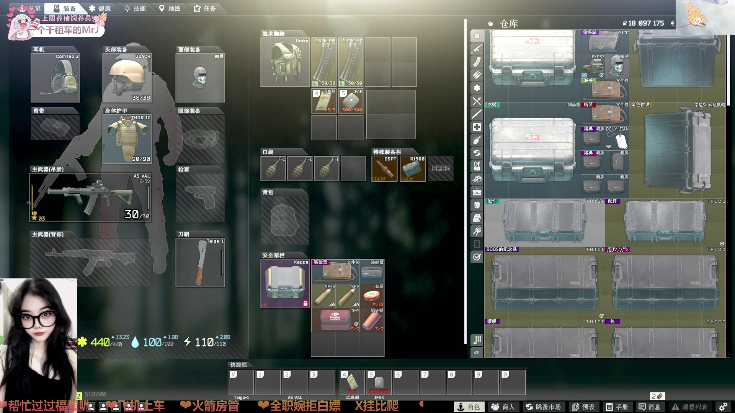Switch to the 技能 tab
The width and height of the screenshot is (735, 413).
click(135, 8)
